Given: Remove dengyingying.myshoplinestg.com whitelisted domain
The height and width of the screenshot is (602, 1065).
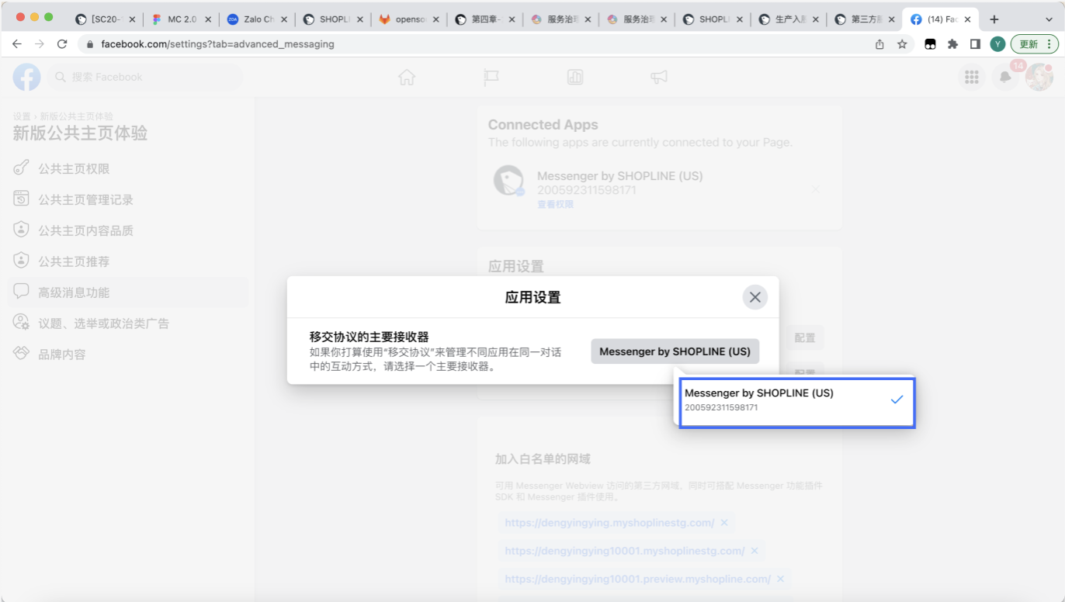Looking at the screenshot, I should tap(724, 523).
